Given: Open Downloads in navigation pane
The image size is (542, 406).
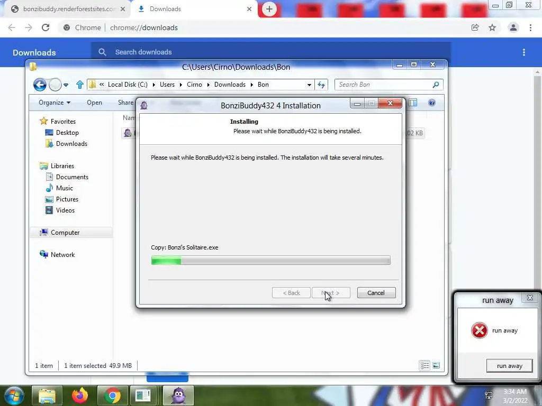Looking at the screenshot, I should click(71, 144).
